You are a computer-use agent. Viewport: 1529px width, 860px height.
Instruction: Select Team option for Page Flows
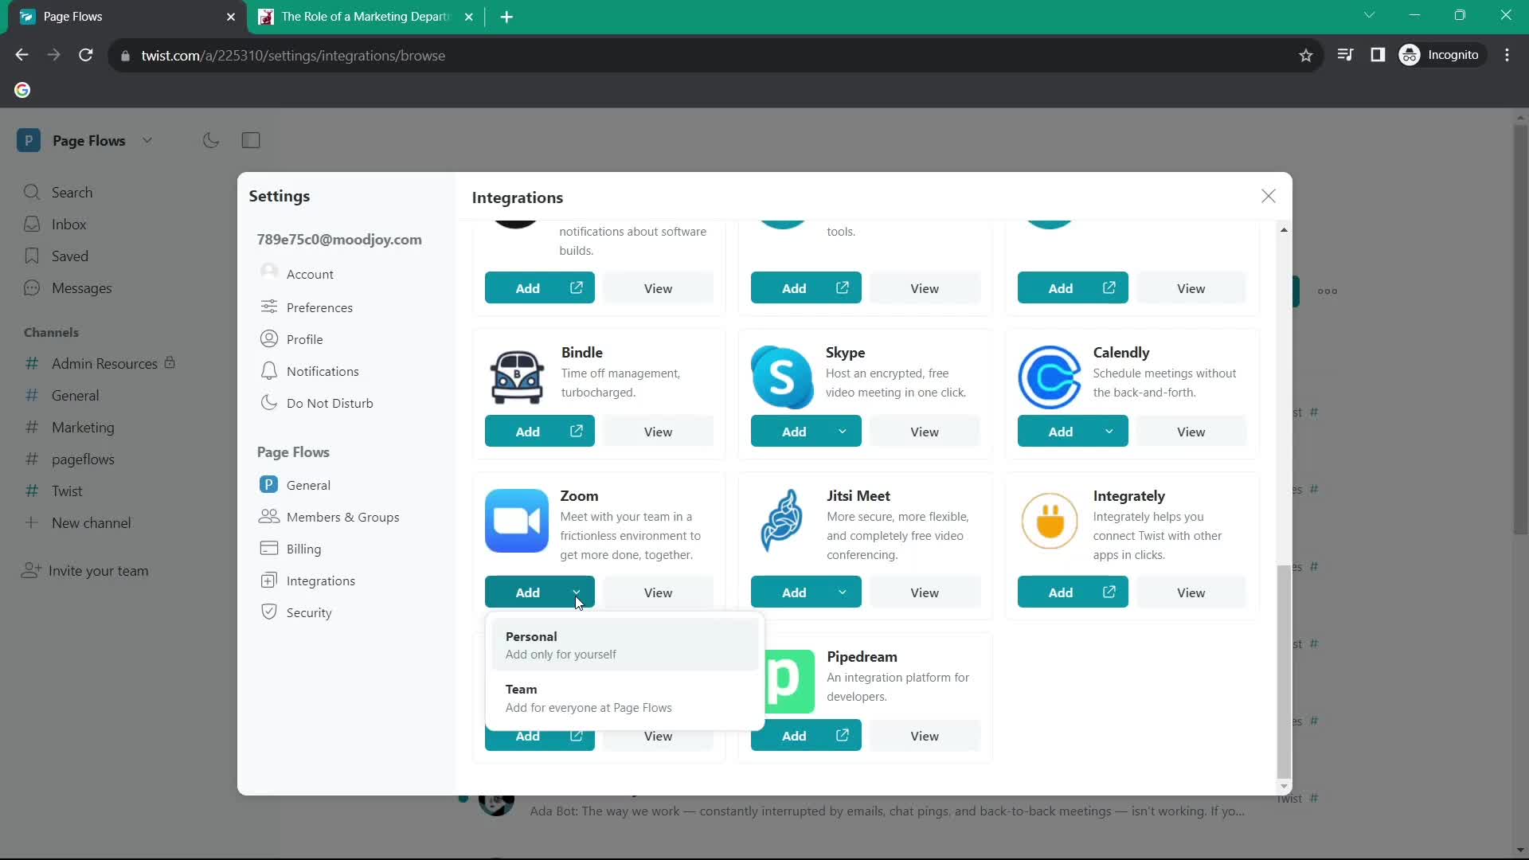click(x=589, y=698)
